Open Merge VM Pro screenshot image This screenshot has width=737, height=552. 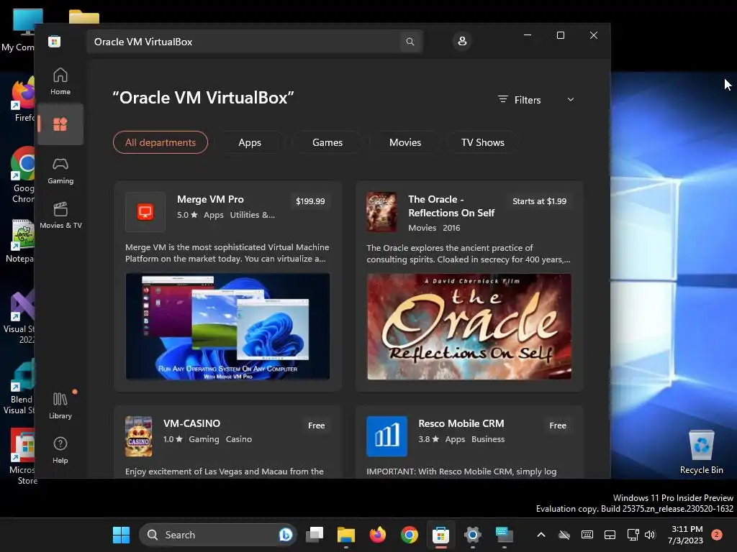[227, 326]
